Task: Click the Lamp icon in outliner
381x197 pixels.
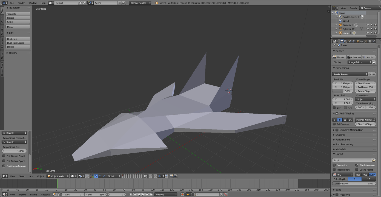Action: [x=340, y=33]
